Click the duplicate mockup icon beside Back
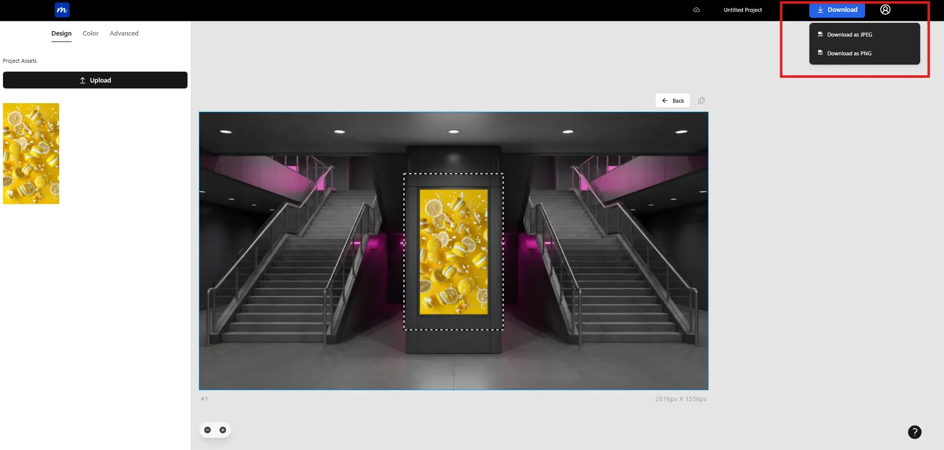 tap(702, 100)
